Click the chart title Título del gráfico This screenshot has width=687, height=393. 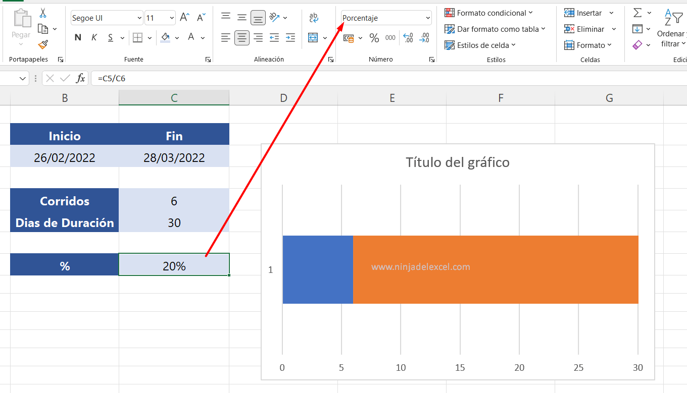click(458, 162)
